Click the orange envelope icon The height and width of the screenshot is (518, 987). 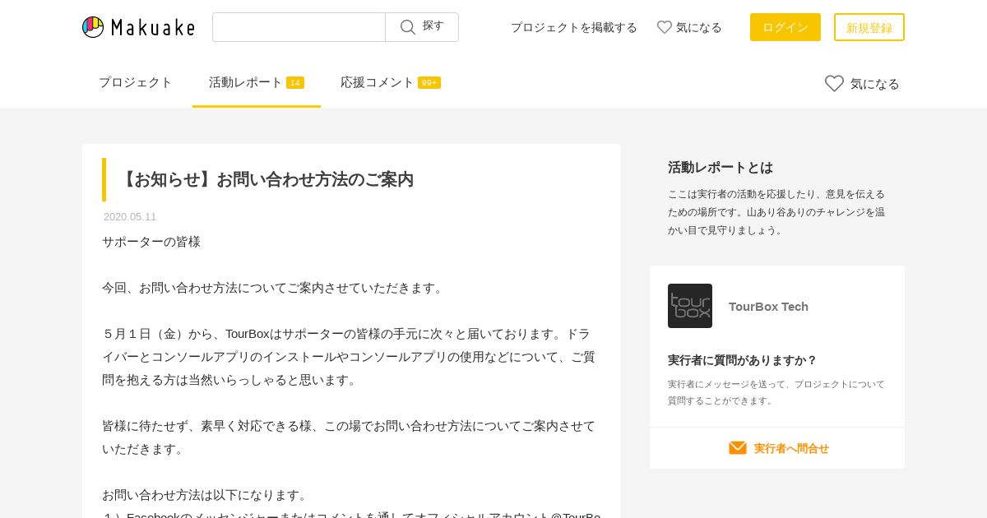[x=738, y=448]
